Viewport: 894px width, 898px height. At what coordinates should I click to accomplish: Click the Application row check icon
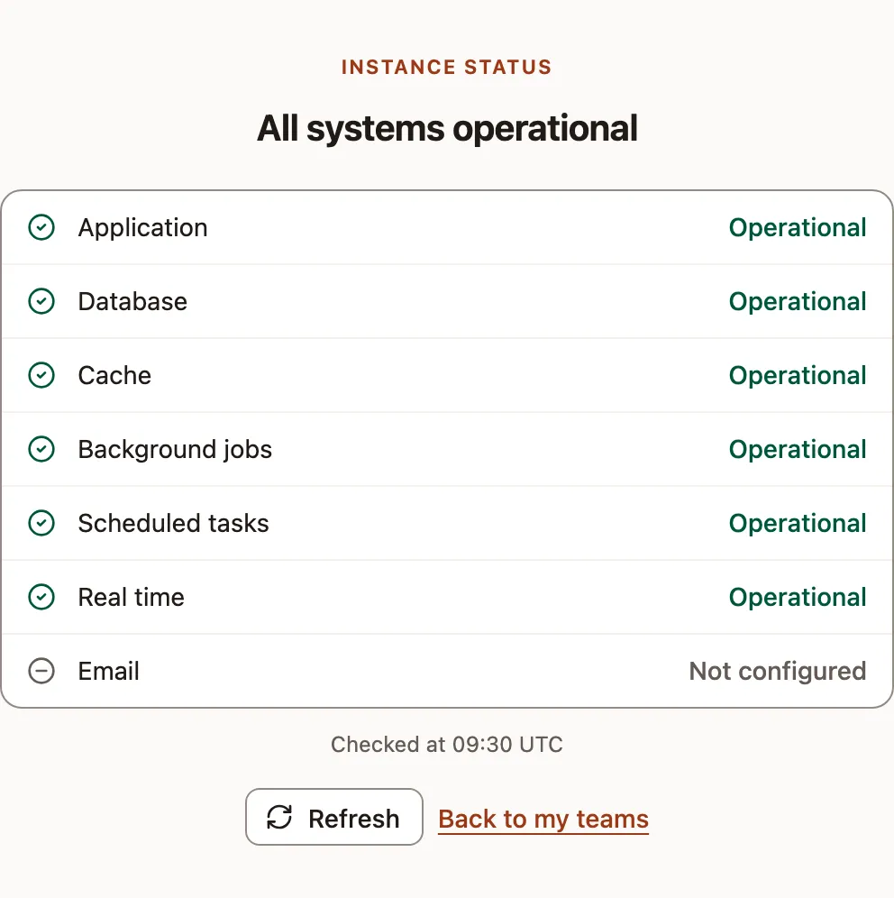tap(41, 227)
